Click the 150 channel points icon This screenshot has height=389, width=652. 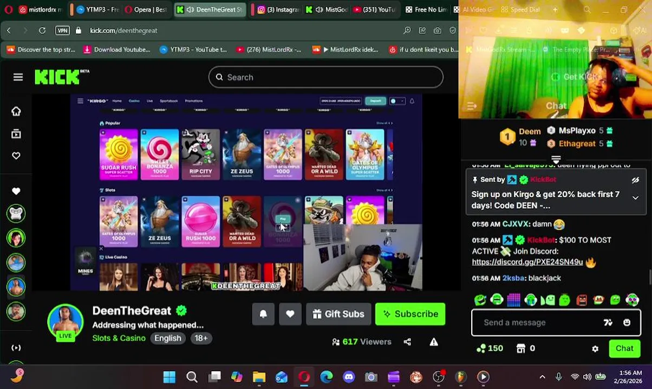481,348
